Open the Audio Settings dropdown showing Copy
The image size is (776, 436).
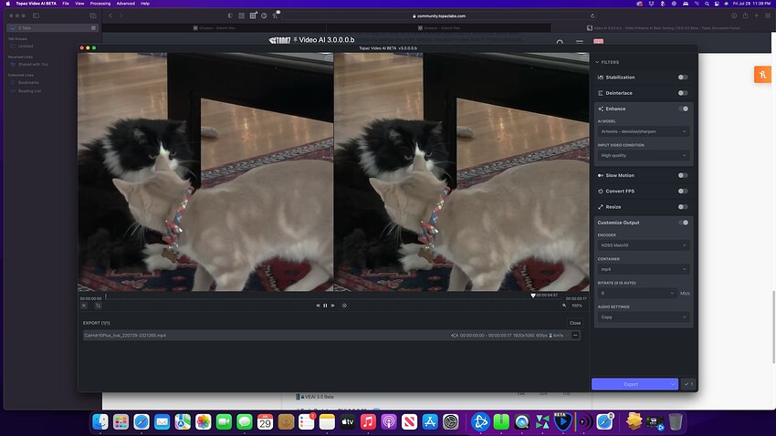click(643, 317)
